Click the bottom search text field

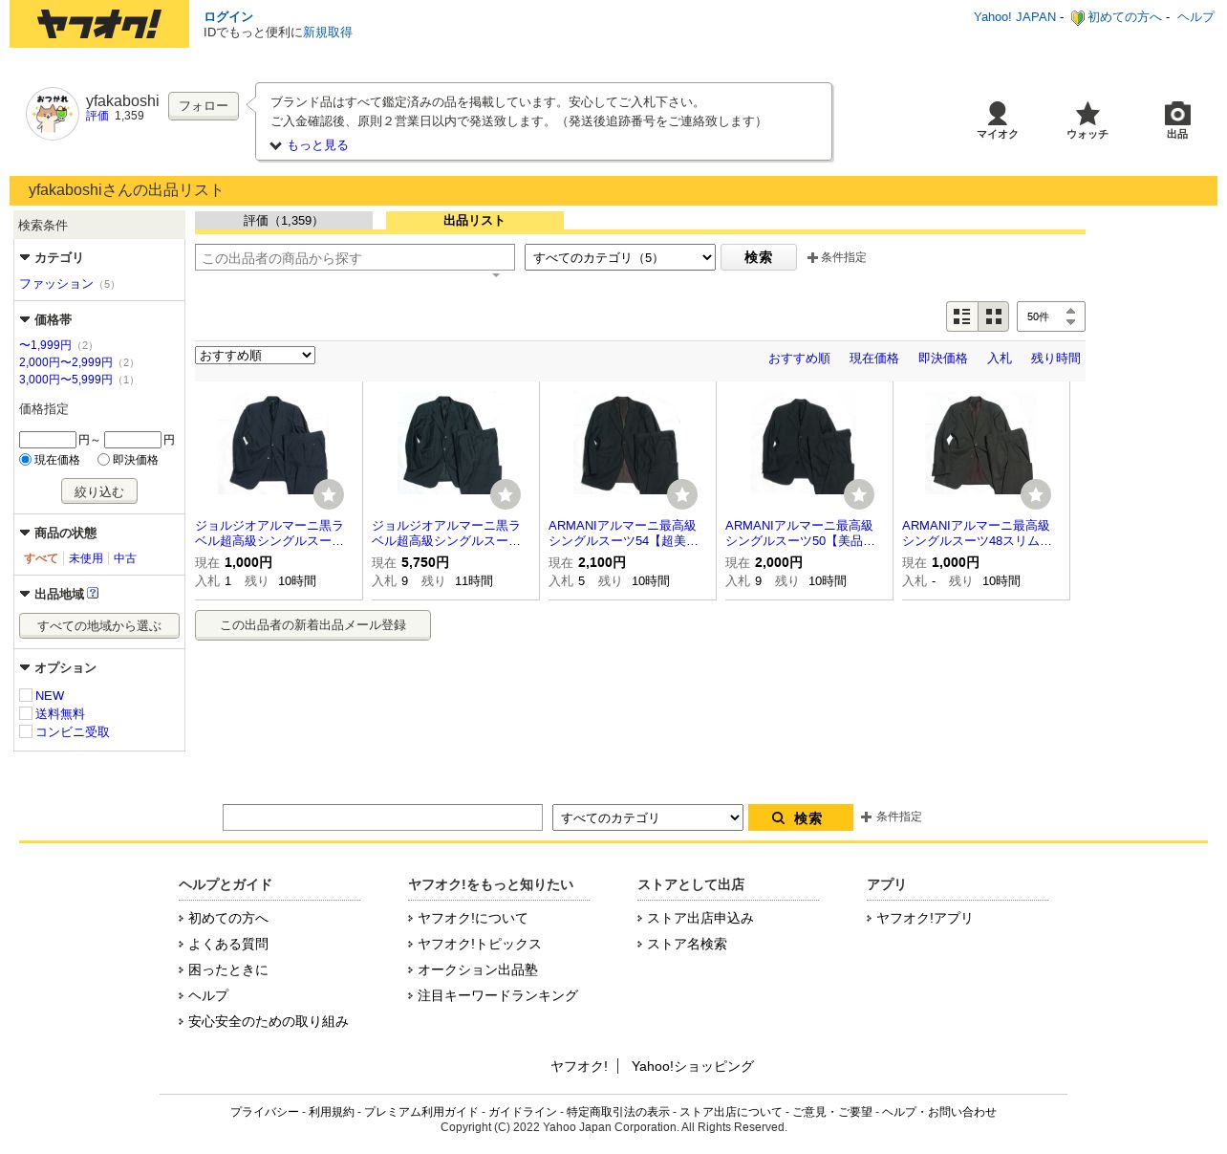(382, 817)
